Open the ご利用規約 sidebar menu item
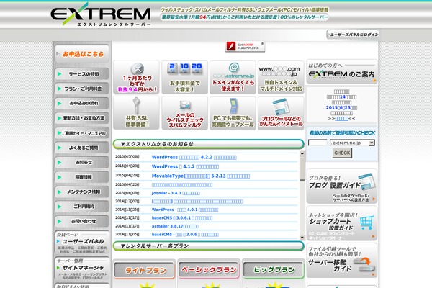 coord(82,207)
